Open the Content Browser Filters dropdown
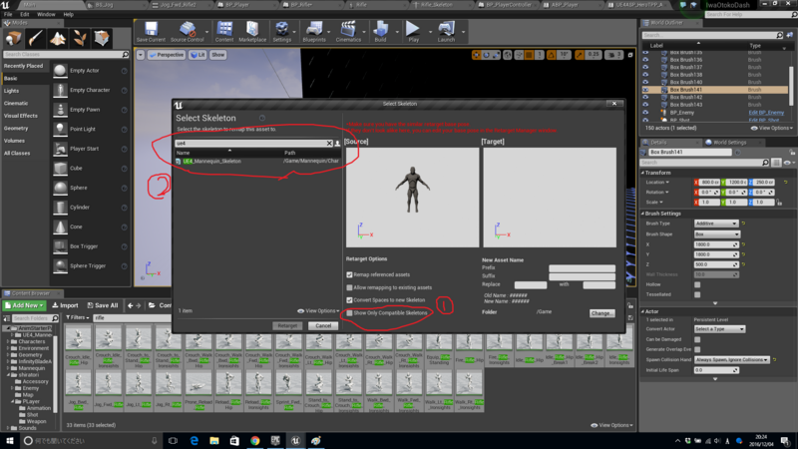 coord(77,317)
